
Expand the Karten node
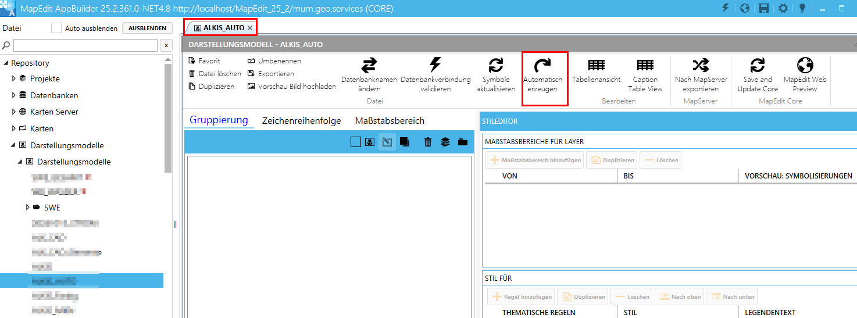[x=14, y=128]
